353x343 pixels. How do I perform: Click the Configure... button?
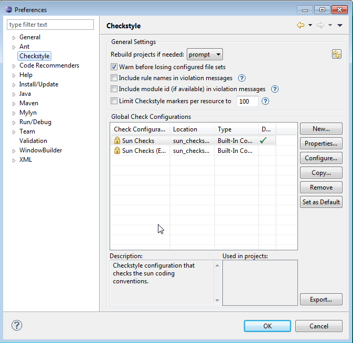point(321,158)
